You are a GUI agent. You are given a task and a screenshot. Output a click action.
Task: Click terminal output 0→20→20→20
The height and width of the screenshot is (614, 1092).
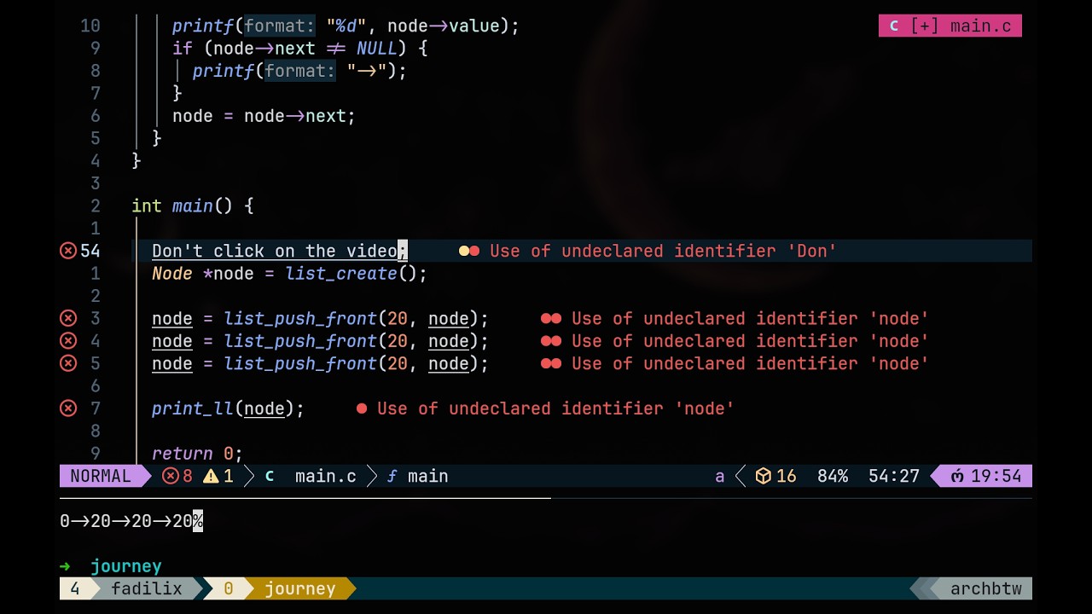coord(126,521)
